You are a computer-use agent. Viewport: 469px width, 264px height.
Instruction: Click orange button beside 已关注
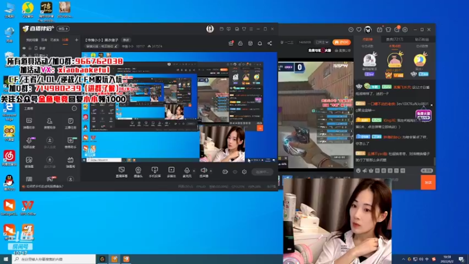point(341,42)
